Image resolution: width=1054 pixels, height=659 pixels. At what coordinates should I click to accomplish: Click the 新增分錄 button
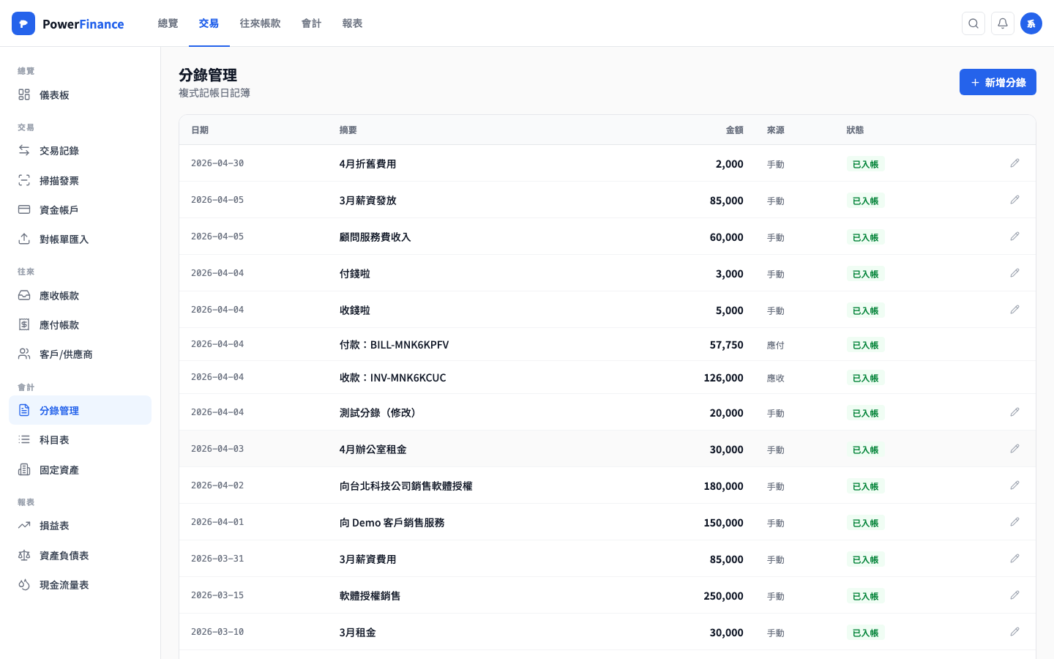(x=998, y=81)
